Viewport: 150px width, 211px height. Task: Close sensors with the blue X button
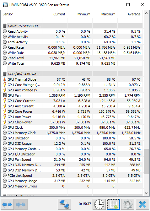tap(142, 204)
